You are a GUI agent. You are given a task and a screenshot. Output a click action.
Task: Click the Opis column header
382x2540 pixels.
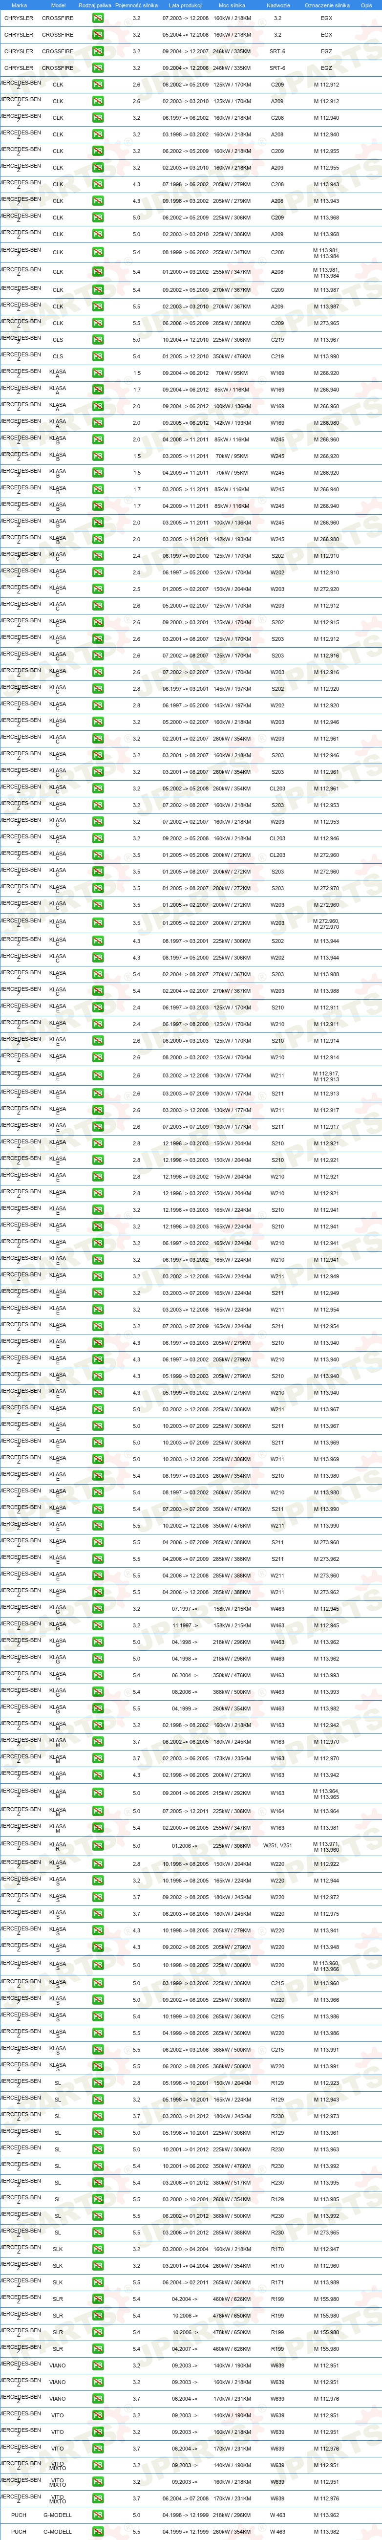pyautogui.click(x=367, y=5)
